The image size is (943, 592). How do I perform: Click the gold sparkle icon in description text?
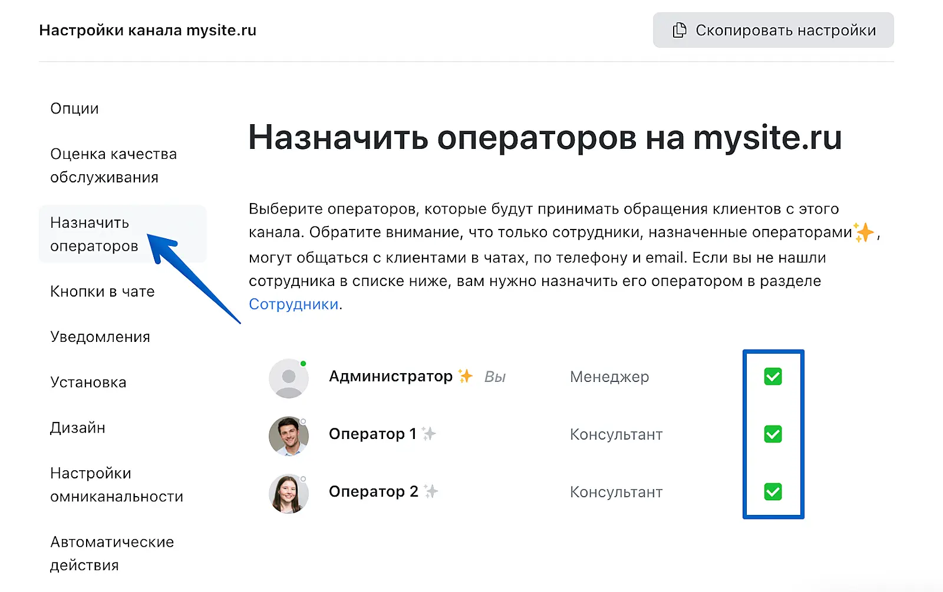coord(864,233)
